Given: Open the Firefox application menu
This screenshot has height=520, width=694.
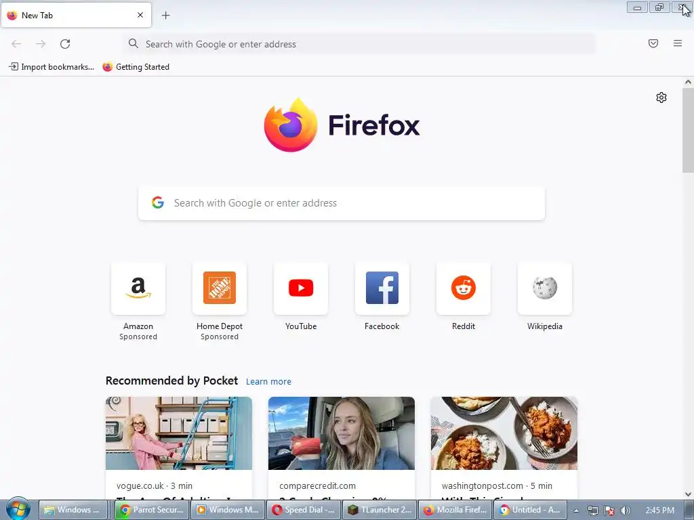Looking at the screenshot, I should pyautogui.click(x=677, y=43).
